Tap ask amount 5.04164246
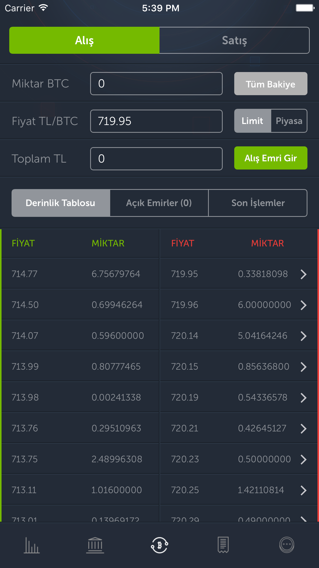The height and width of the screenshot is (568, 319). [262, 336]
